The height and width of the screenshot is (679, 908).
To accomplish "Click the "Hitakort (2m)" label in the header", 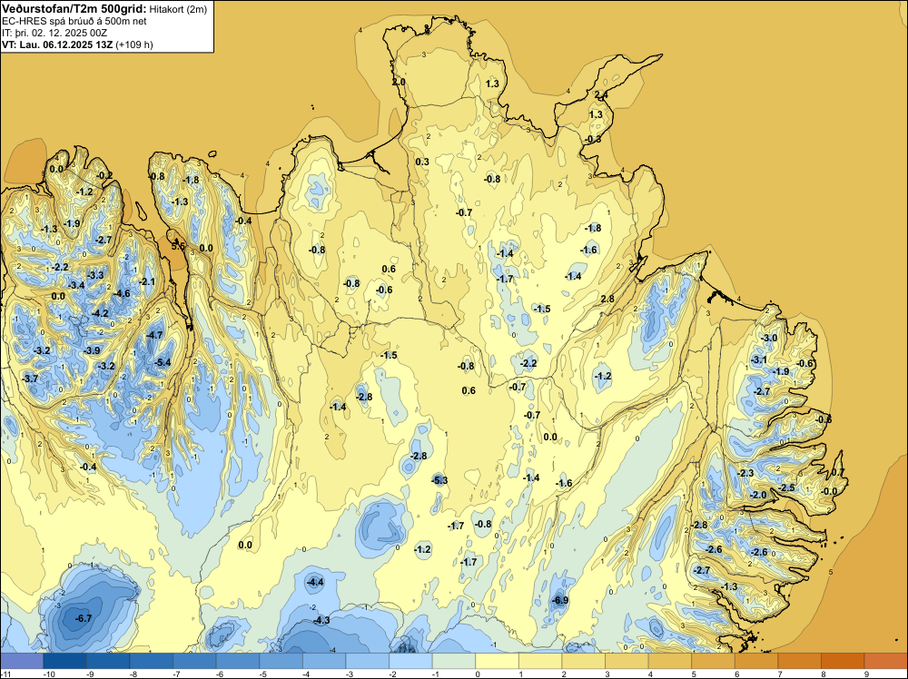I will [x=178, y=9].
